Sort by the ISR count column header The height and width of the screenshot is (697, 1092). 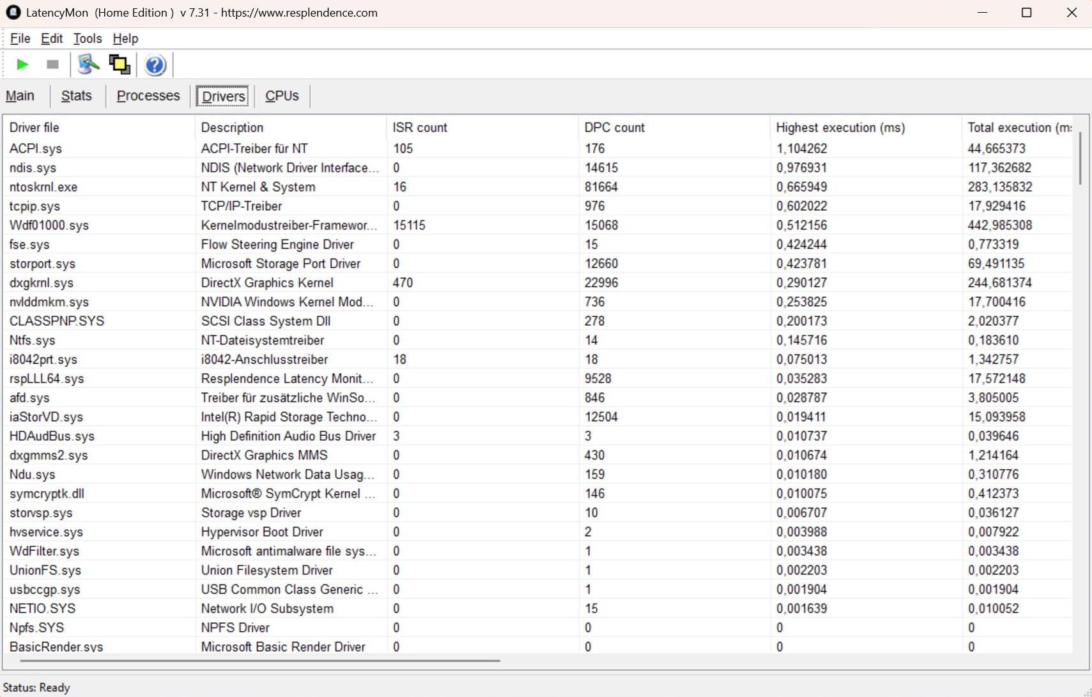click(482, 128)
